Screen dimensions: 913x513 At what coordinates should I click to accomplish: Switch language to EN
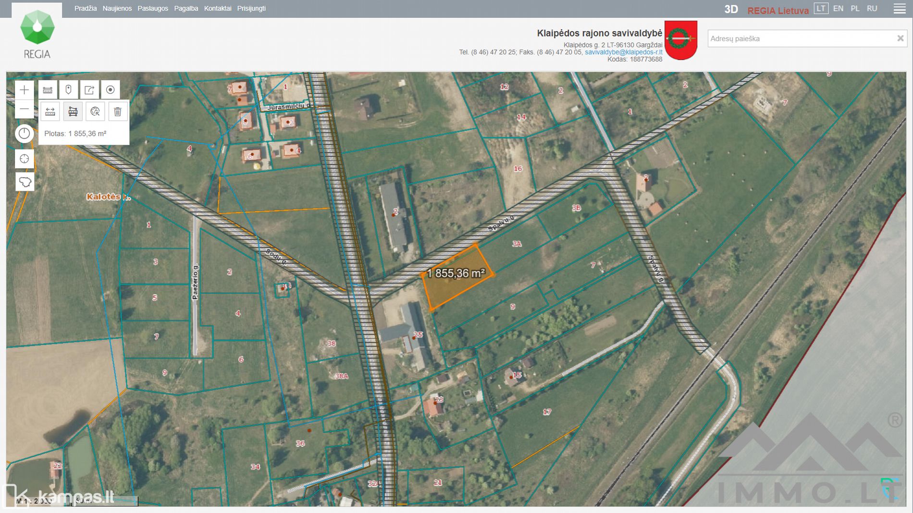838,9
